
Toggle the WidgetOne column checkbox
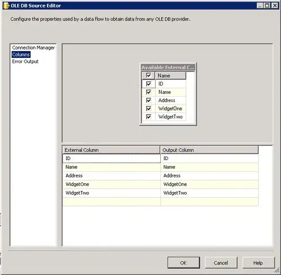148,109
